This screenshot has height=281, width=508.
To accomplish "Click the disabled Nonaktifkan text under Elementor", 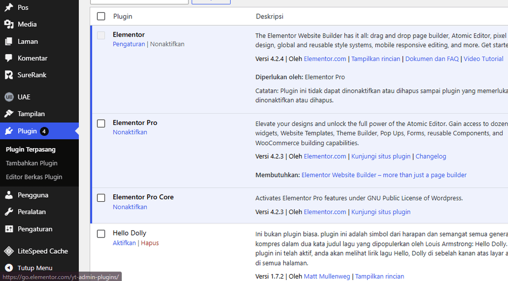I will 167,44.
